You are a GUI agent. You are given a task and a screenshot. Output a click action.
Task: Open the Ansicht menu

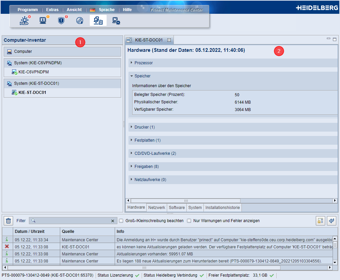74,10
